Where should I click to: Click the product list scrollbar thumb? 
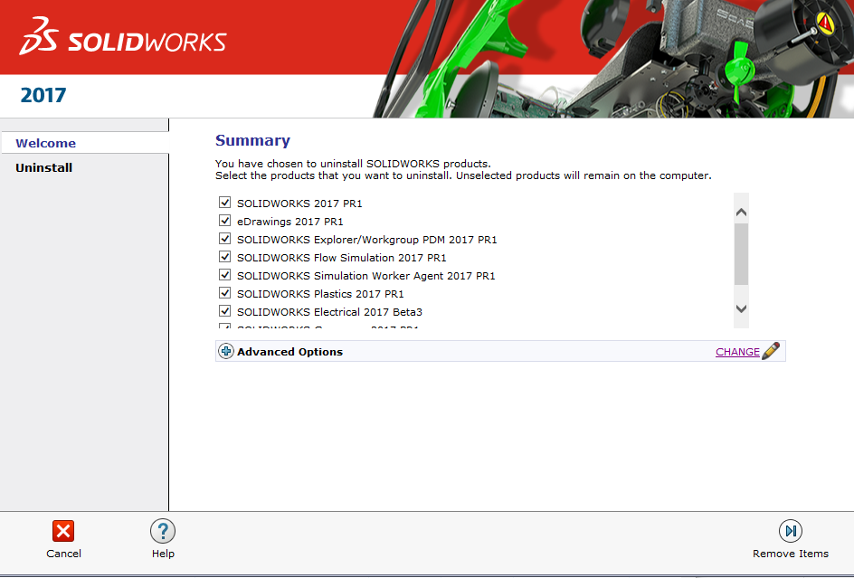click(741, 254)
